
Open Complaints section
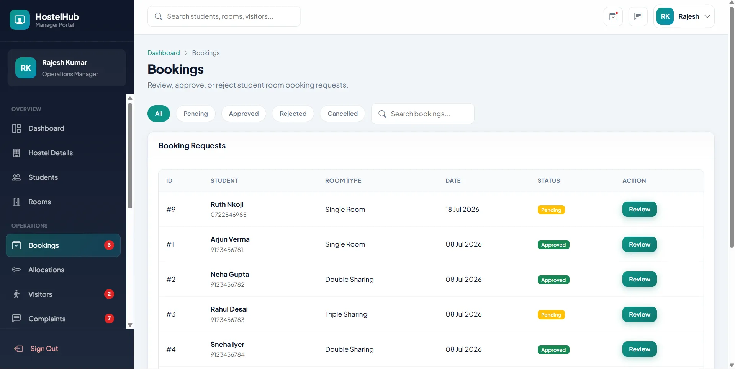[63, 319]
